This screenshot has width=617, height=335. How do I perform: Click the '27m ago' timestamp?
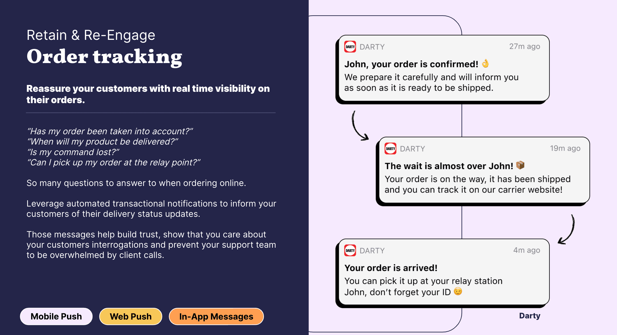coord(524,46)
